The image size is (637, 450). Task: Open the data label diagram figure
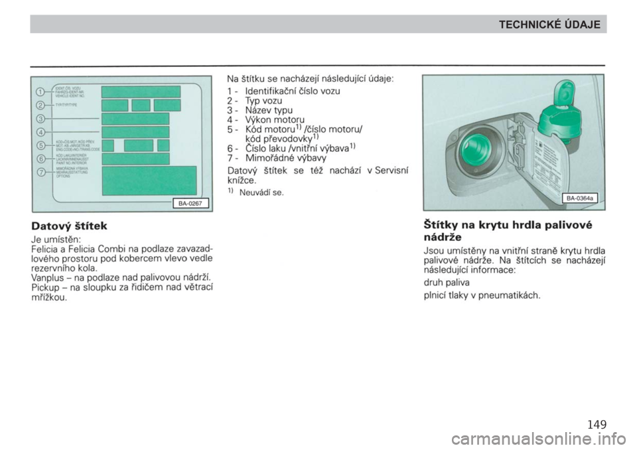pyautogui.click(x=122, y=144)
